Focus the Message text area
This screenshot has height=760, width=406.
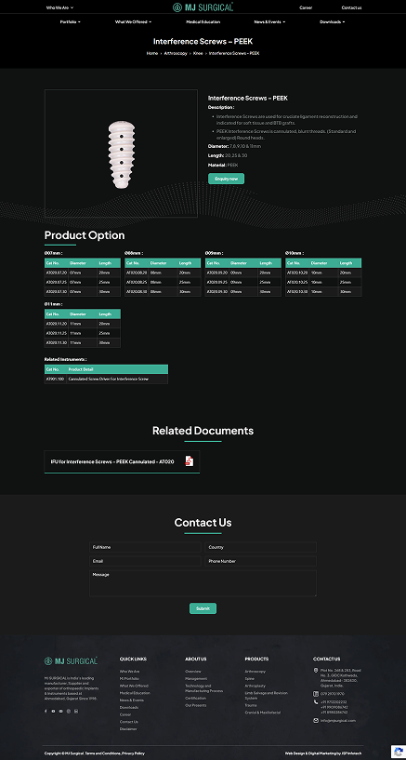(203, 583)
